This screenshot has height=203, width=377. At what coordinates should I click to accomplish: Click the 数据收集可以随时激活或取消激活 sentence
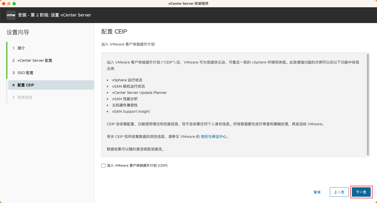point(136,149)
